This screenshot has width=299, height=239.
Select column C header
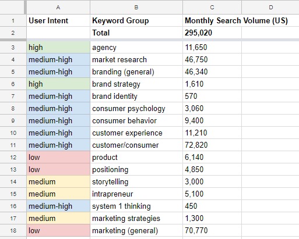point(212,8)
